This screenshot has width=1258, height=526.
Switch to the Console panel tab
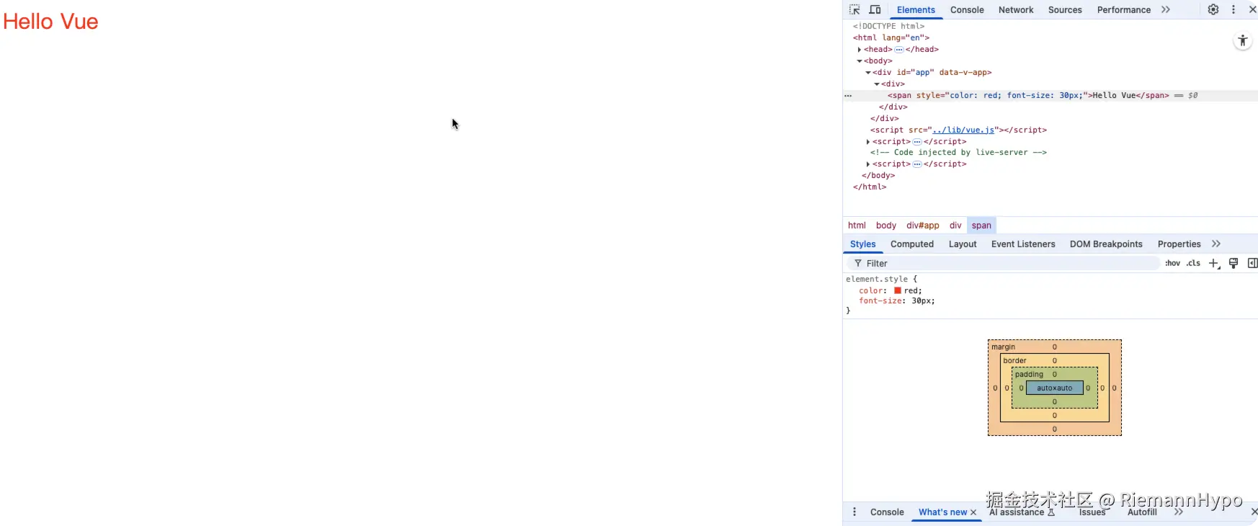point(967,9)
